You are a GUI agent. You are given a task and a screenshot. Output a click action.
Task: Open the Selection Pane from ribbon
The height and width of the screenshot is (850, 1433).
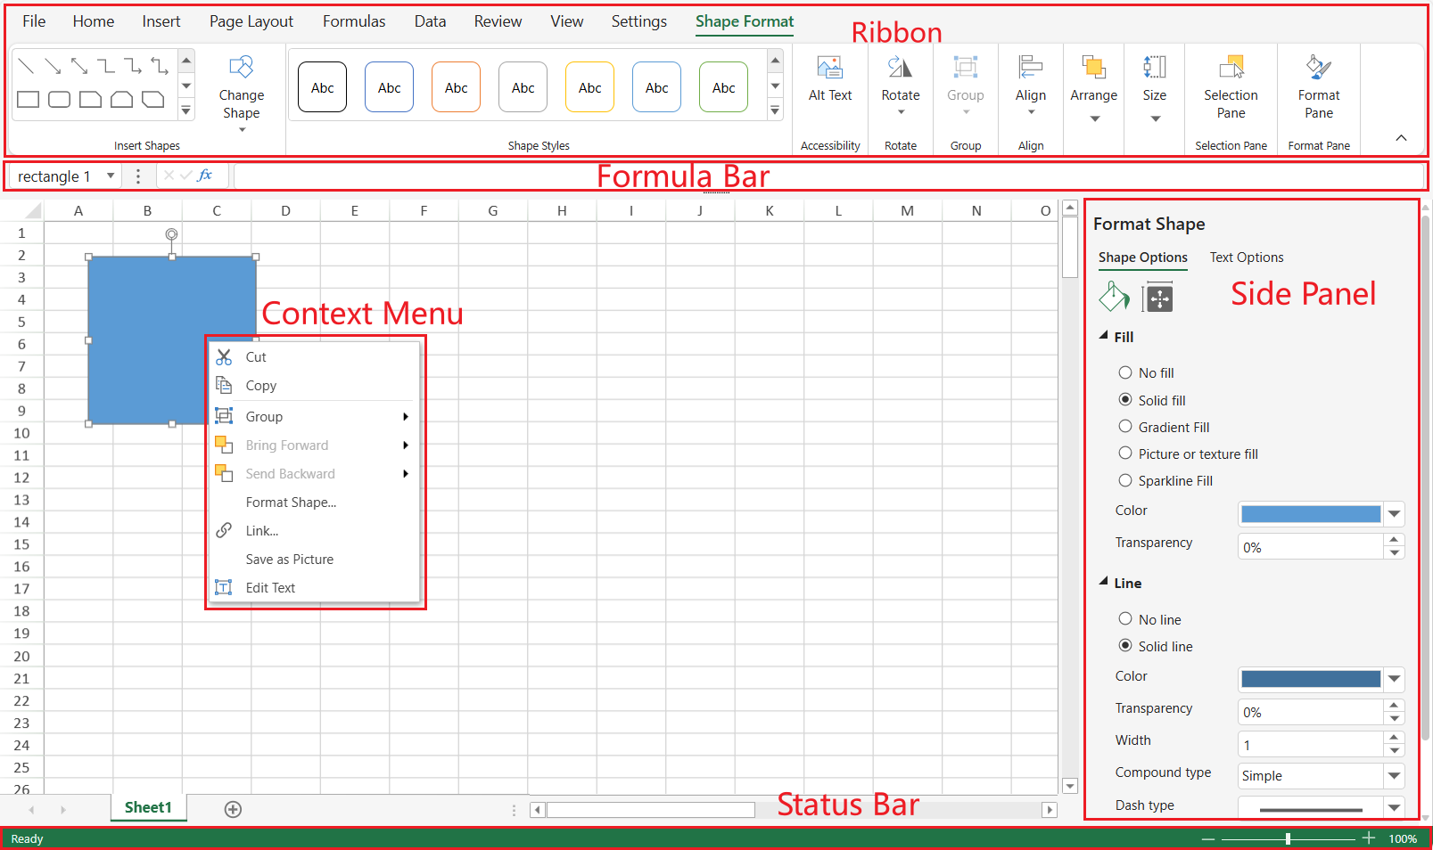tap(1231, 68)
